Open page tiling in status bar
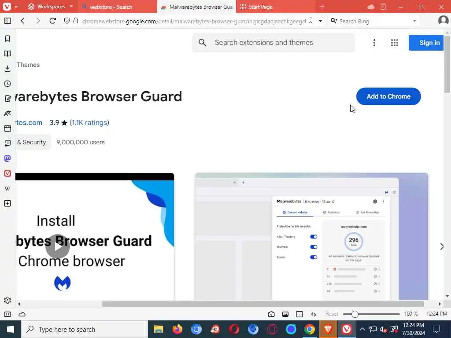Screen dimensions: 451x338 point(299,314)
